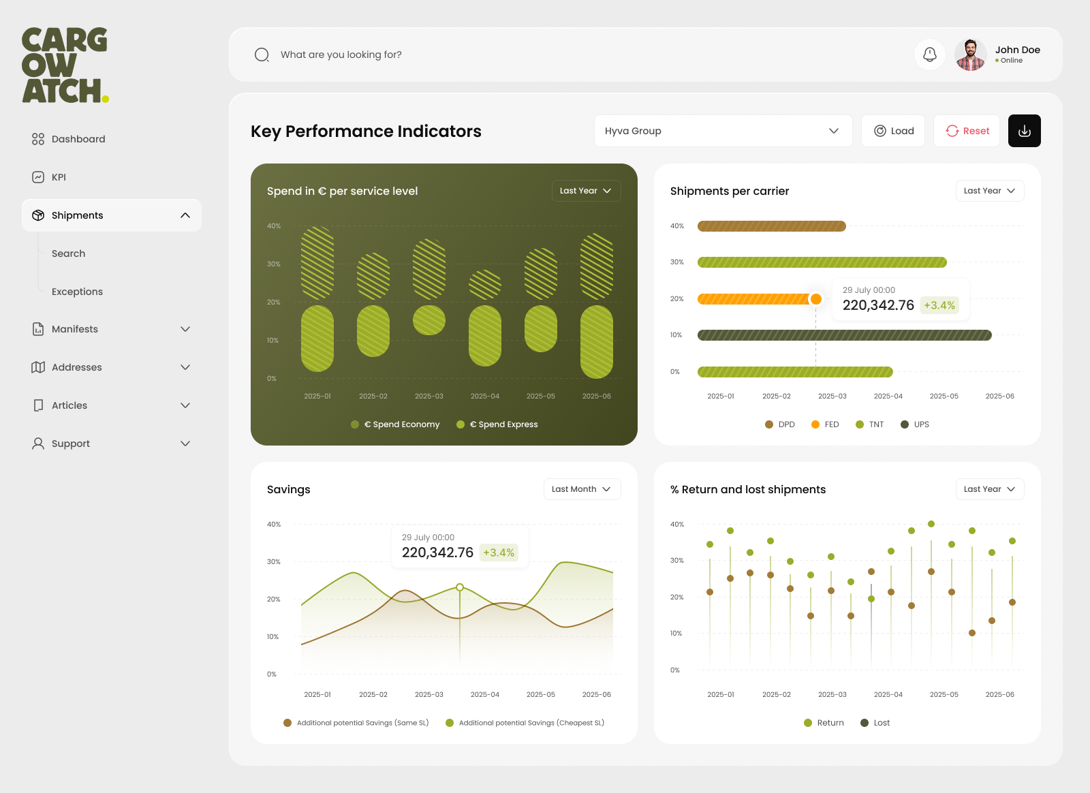Click the download export icon
The image size is (1090, 793).
click(x=1024, y=130)
